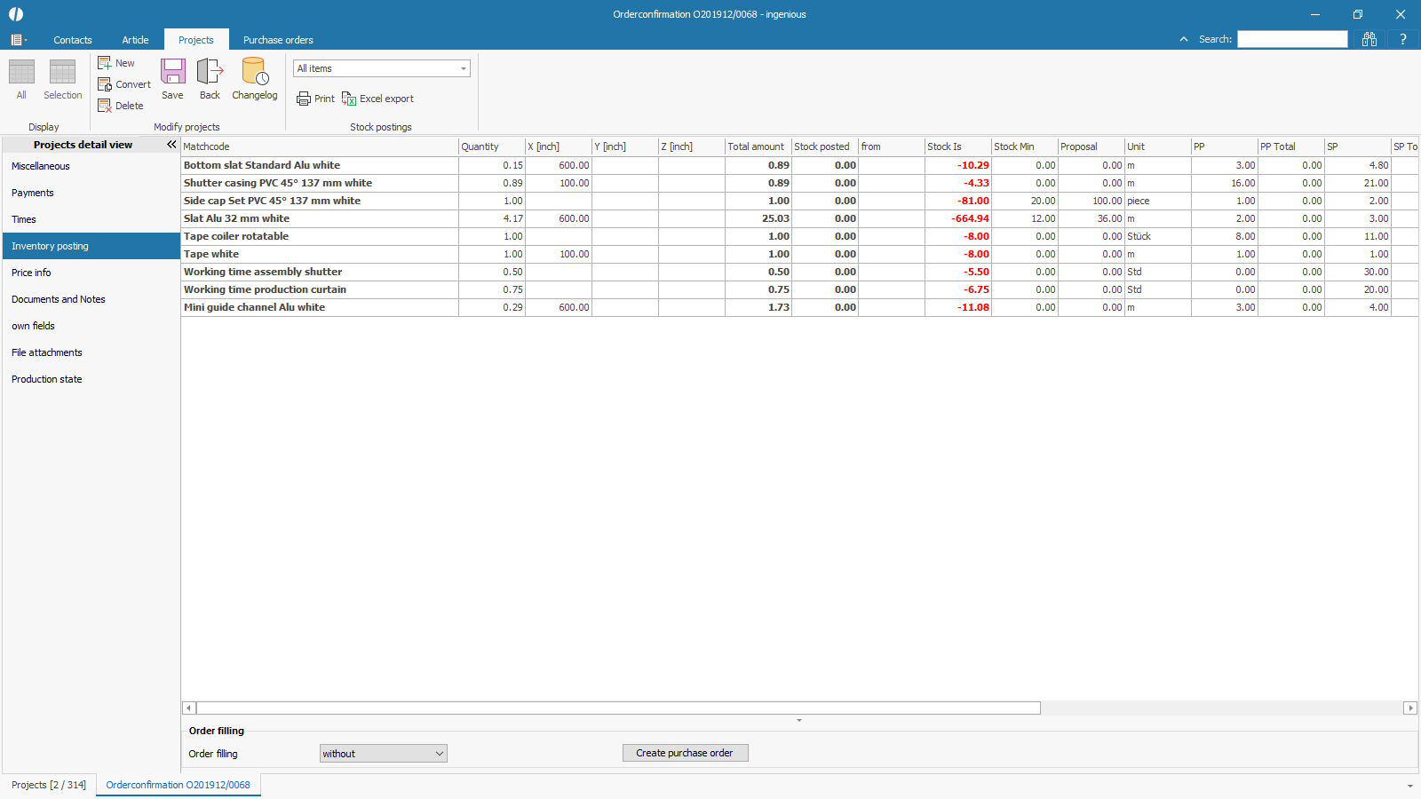The height and width of the screenshot is (799, 1421).
Task: Click Create purchase order button
Action: pyautogui.click(x=685, y=753)
